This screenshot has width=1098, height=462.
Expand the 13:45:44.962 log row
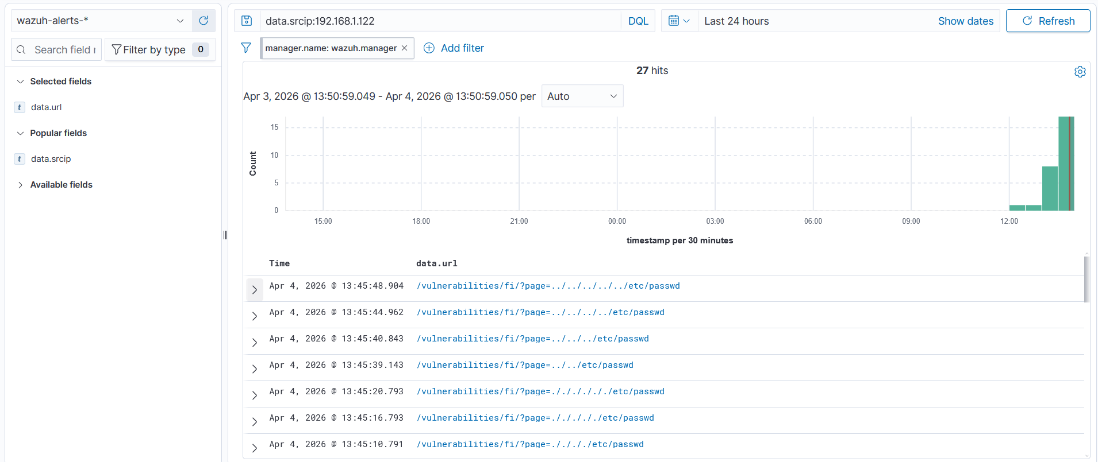point(255,316)
